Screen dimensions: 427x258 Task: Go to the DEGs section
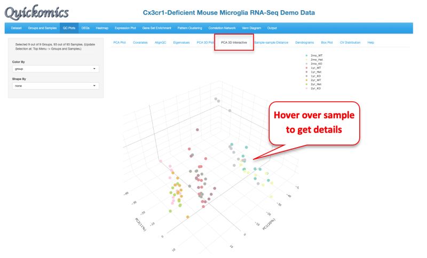click(x=85, y=28)
